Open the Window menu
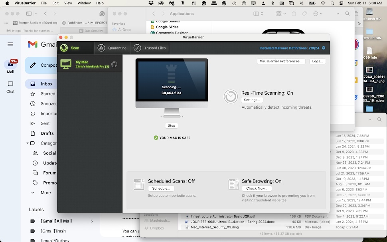Image resolution: width=387 pixels, height=242 pixels. 84,3
